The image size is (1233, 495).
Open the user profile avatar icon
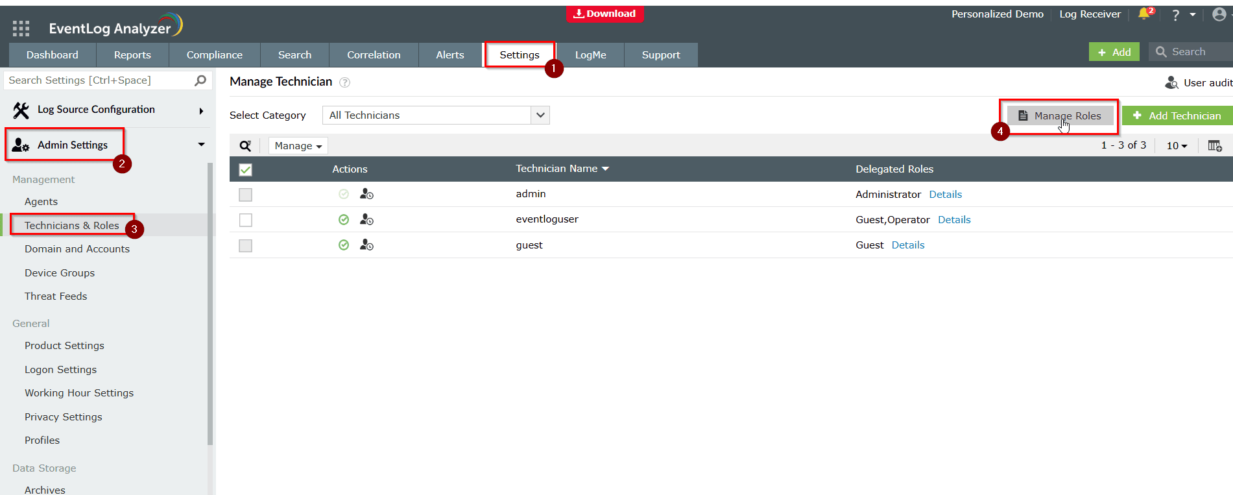[1219, 14]
